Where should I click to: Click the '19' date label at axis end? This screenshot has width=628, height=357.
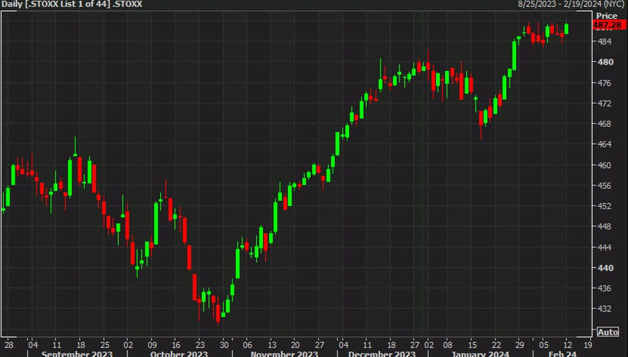[x=587, y=345]
